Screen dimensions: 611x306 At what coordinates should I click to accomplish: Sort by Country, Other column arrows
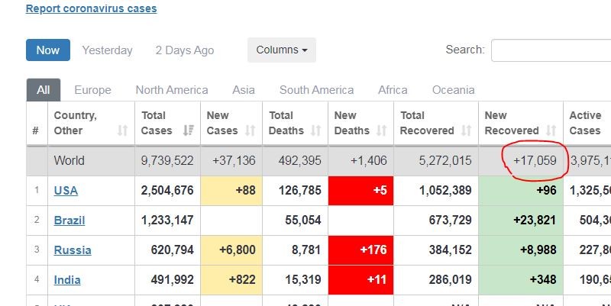pyautogui.click(x=122, y=131)
